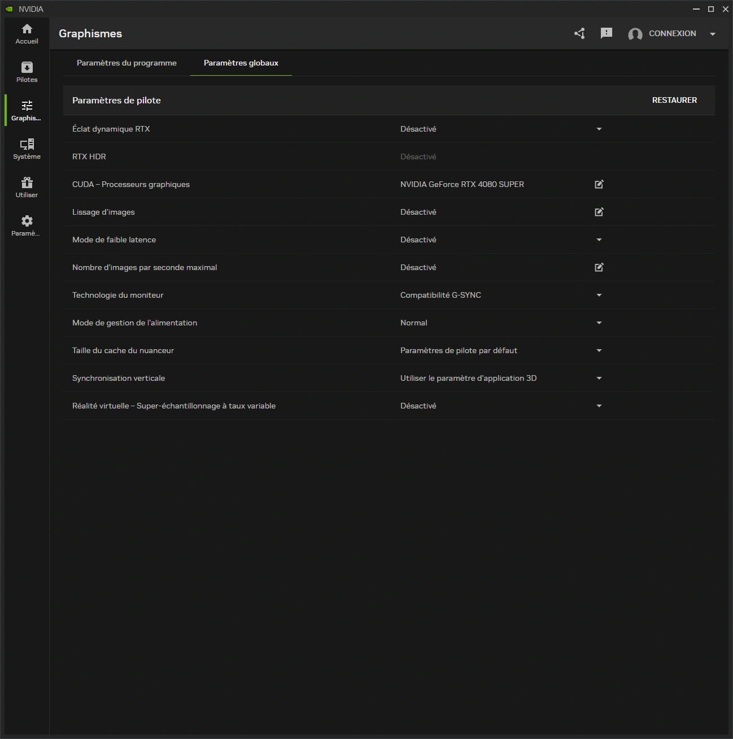The width and height of the screenshot is (733, 739).
Task: Click Compatibilité G-SYNC value
Action: tap(440, 295)
